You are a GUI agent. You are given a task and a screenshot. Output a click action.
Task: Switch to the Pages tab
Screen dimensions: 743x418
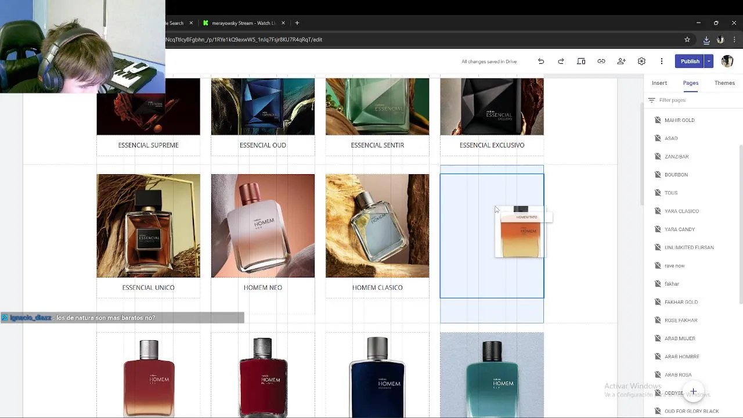[x=691, y=83]
